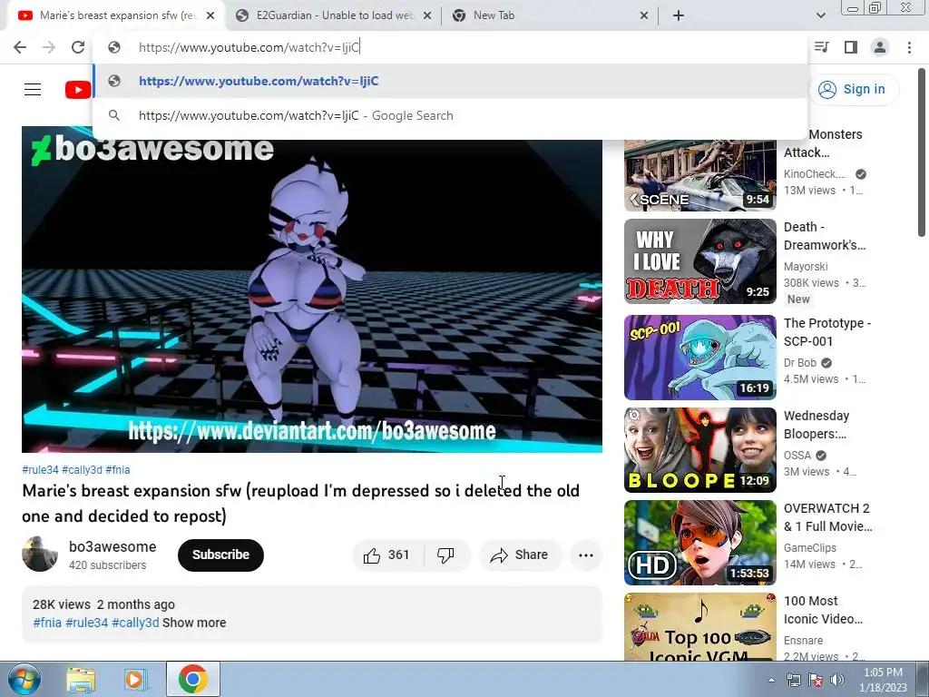This screenshot has height=697, width=929.
Task: Like the video with thumbs-up icon
Action: [371, 555]
